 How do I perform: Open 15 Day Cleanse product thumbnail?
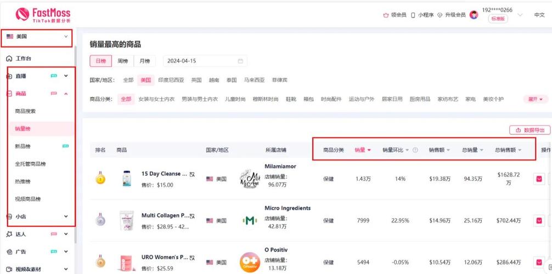(x=127, y=179)
